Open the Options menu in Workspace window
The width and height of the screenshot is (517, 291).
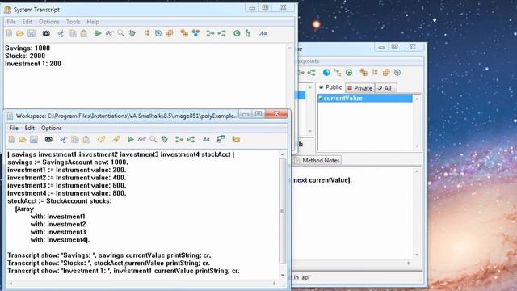tap(52, 128)
